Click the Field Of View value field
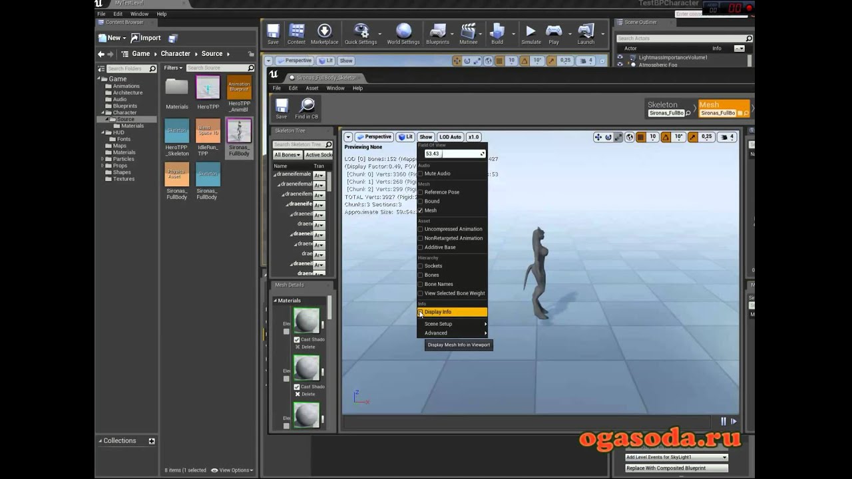Viewport: 852px width, 479px height. (x=455, y=154)
